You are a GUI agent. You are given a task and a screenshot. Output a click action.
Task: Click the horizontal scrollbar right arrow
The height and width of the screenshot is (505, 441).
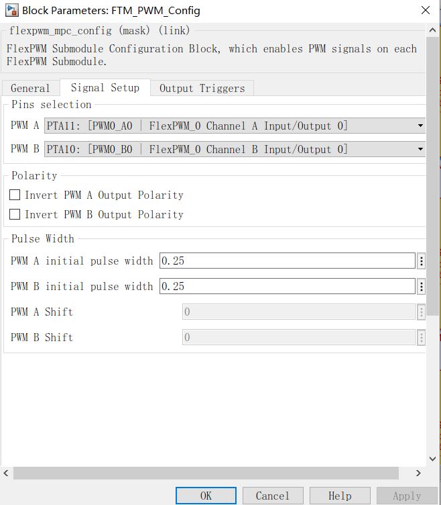(x=418, y=473)
